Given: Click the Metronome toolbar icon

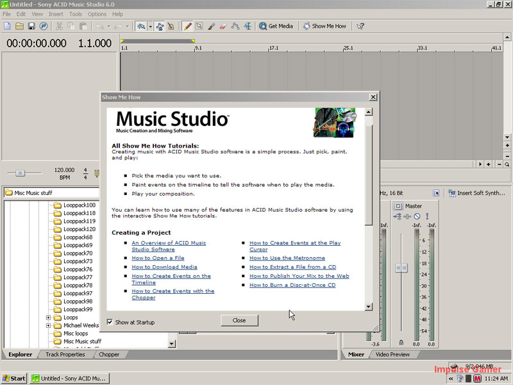Looking at the screenshot, I should click(x=171, y=26).
